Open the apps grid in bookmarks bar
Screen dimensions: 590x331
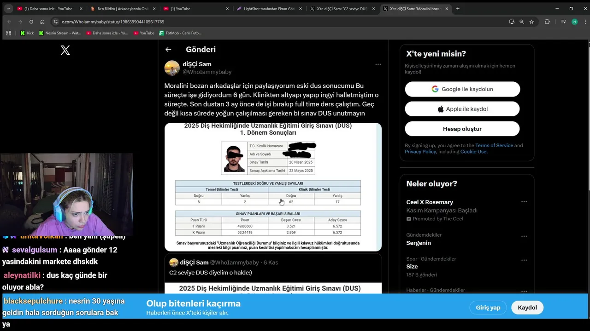coord(8,33)
